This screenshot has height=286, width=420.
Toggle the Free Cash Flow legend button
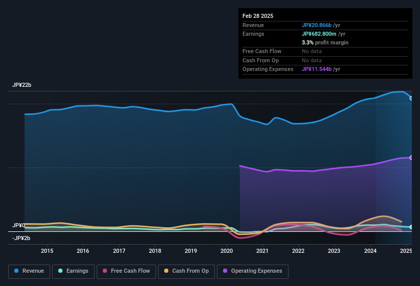click(126, 272)
